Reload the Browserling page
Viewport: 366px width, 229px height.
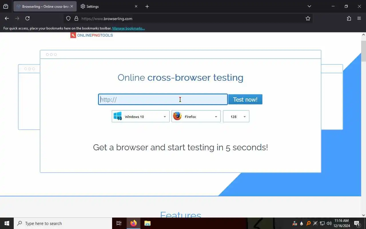pyautogui.click(x=27, y=18)
